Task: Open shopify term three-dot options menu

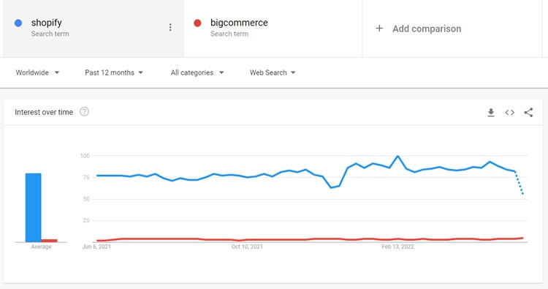Action: coord(170,27)
